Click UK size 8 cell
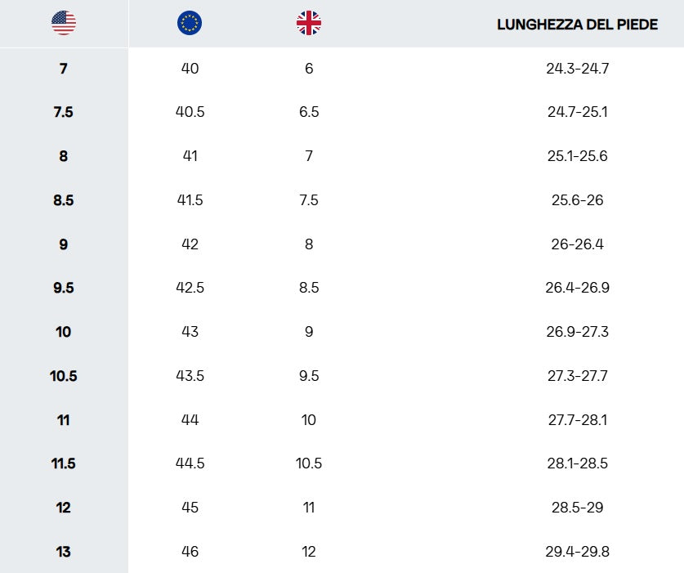684x573 pixels. coord(309,244)
